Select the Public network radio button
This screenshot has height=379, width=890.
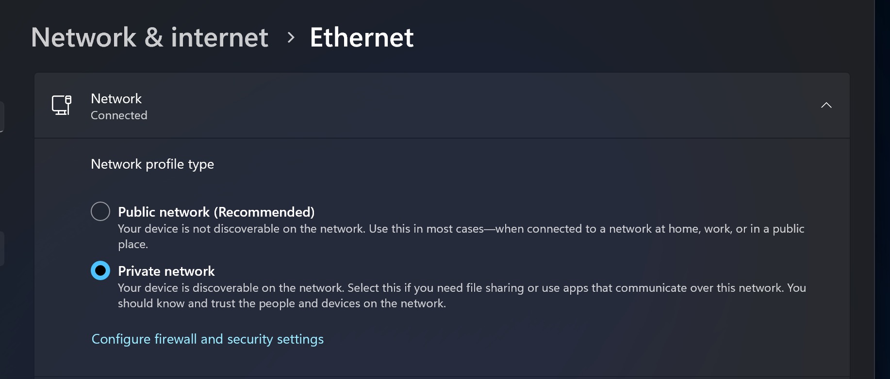100,211
